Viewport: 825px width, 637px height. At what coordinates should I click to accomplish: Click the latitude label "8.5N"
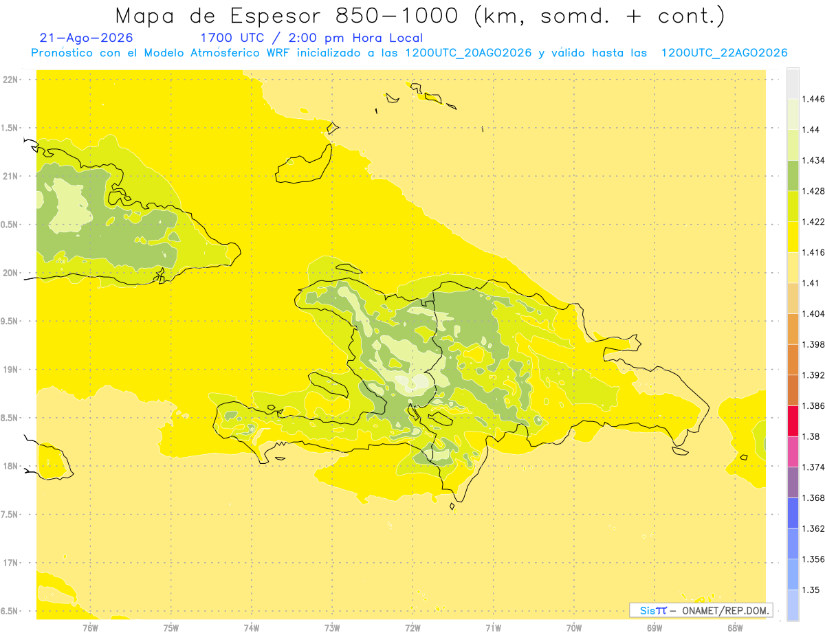tap(10, 418)
